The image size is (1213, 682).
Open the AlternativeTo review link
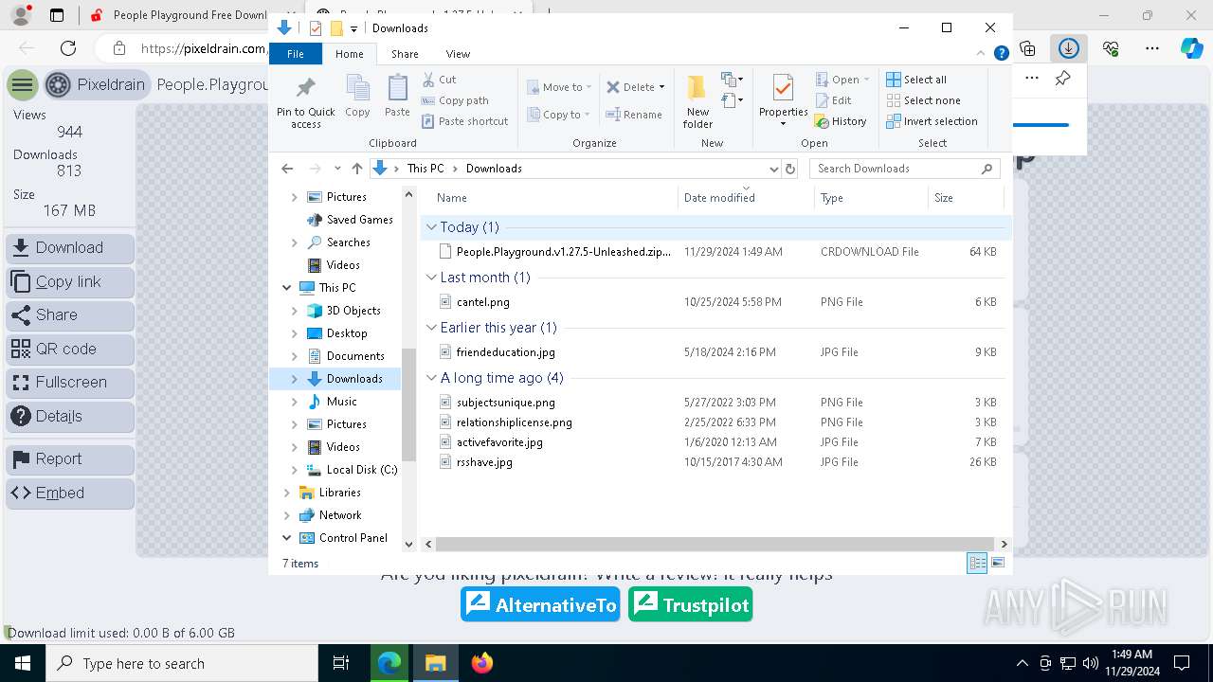coord(542,604)
